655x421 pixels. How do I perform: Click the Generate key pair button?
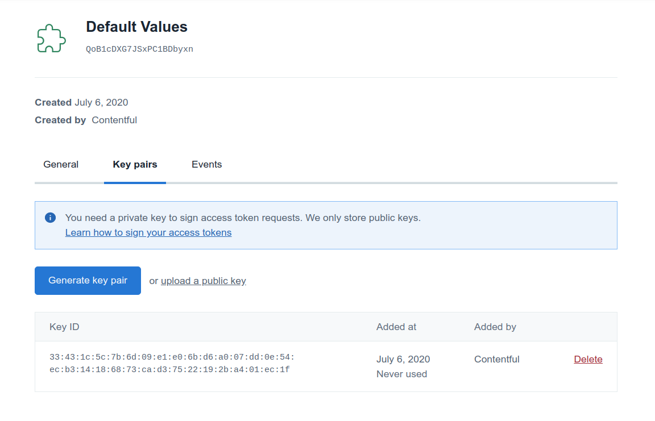pyautogui.click(x=88, y=280)
